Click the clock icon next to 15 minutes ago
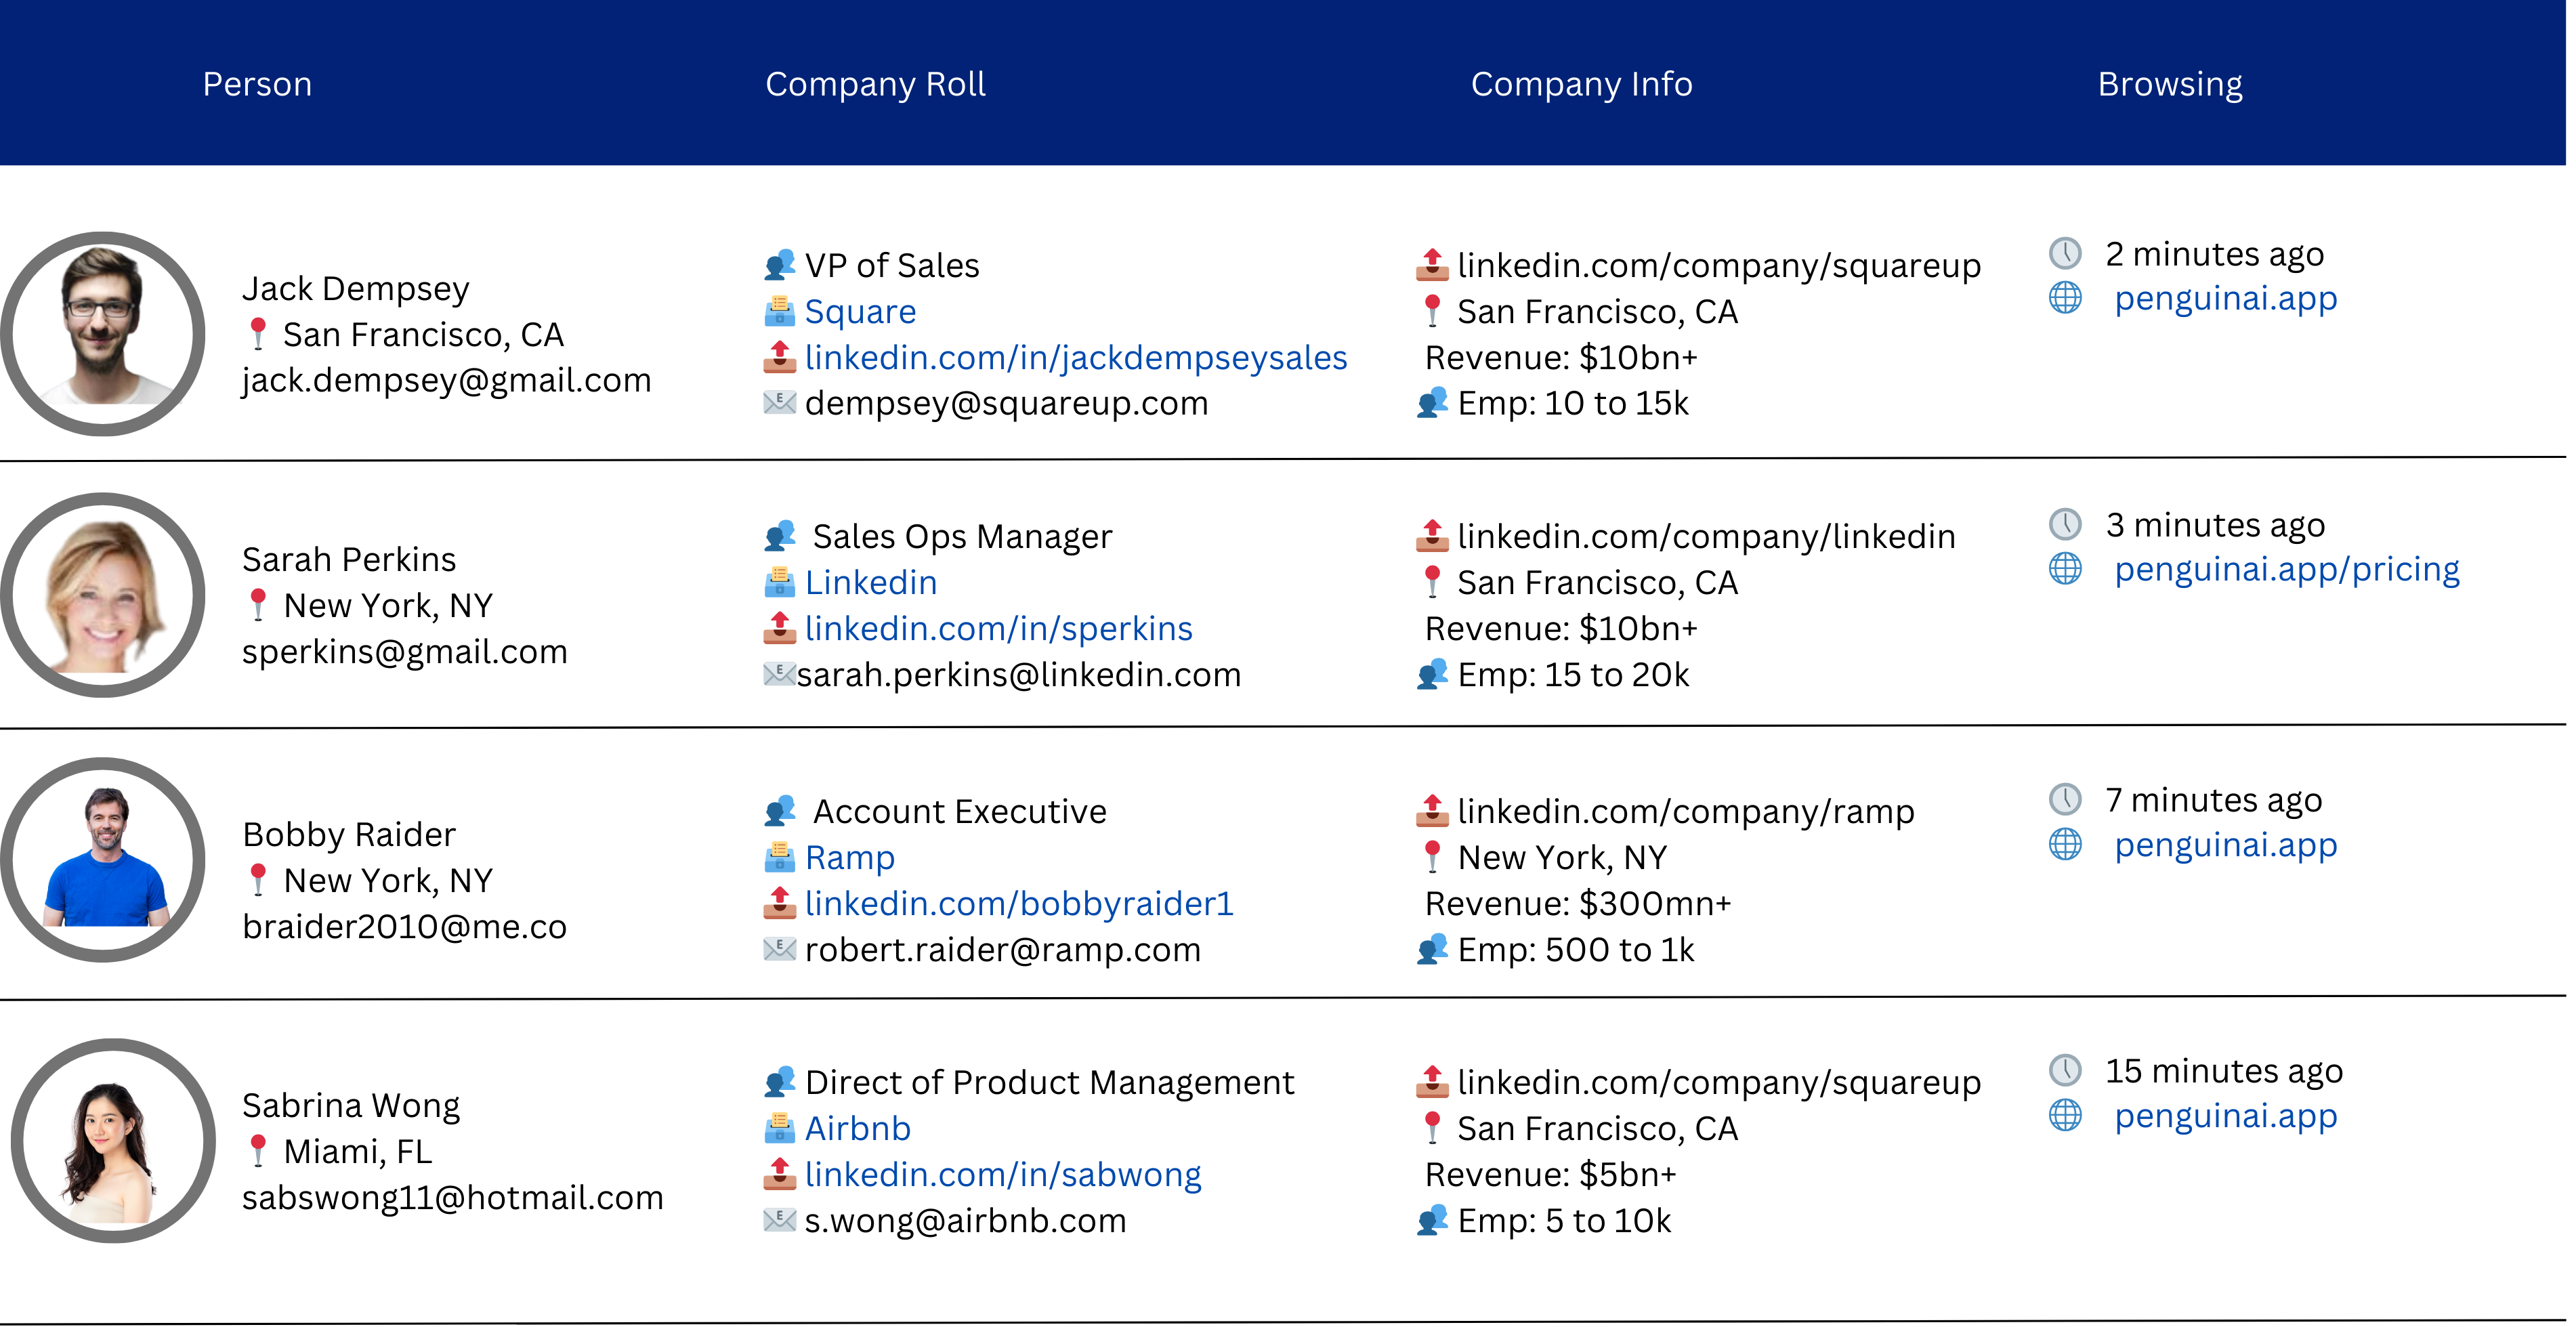 click(x=2065, y=1071)
